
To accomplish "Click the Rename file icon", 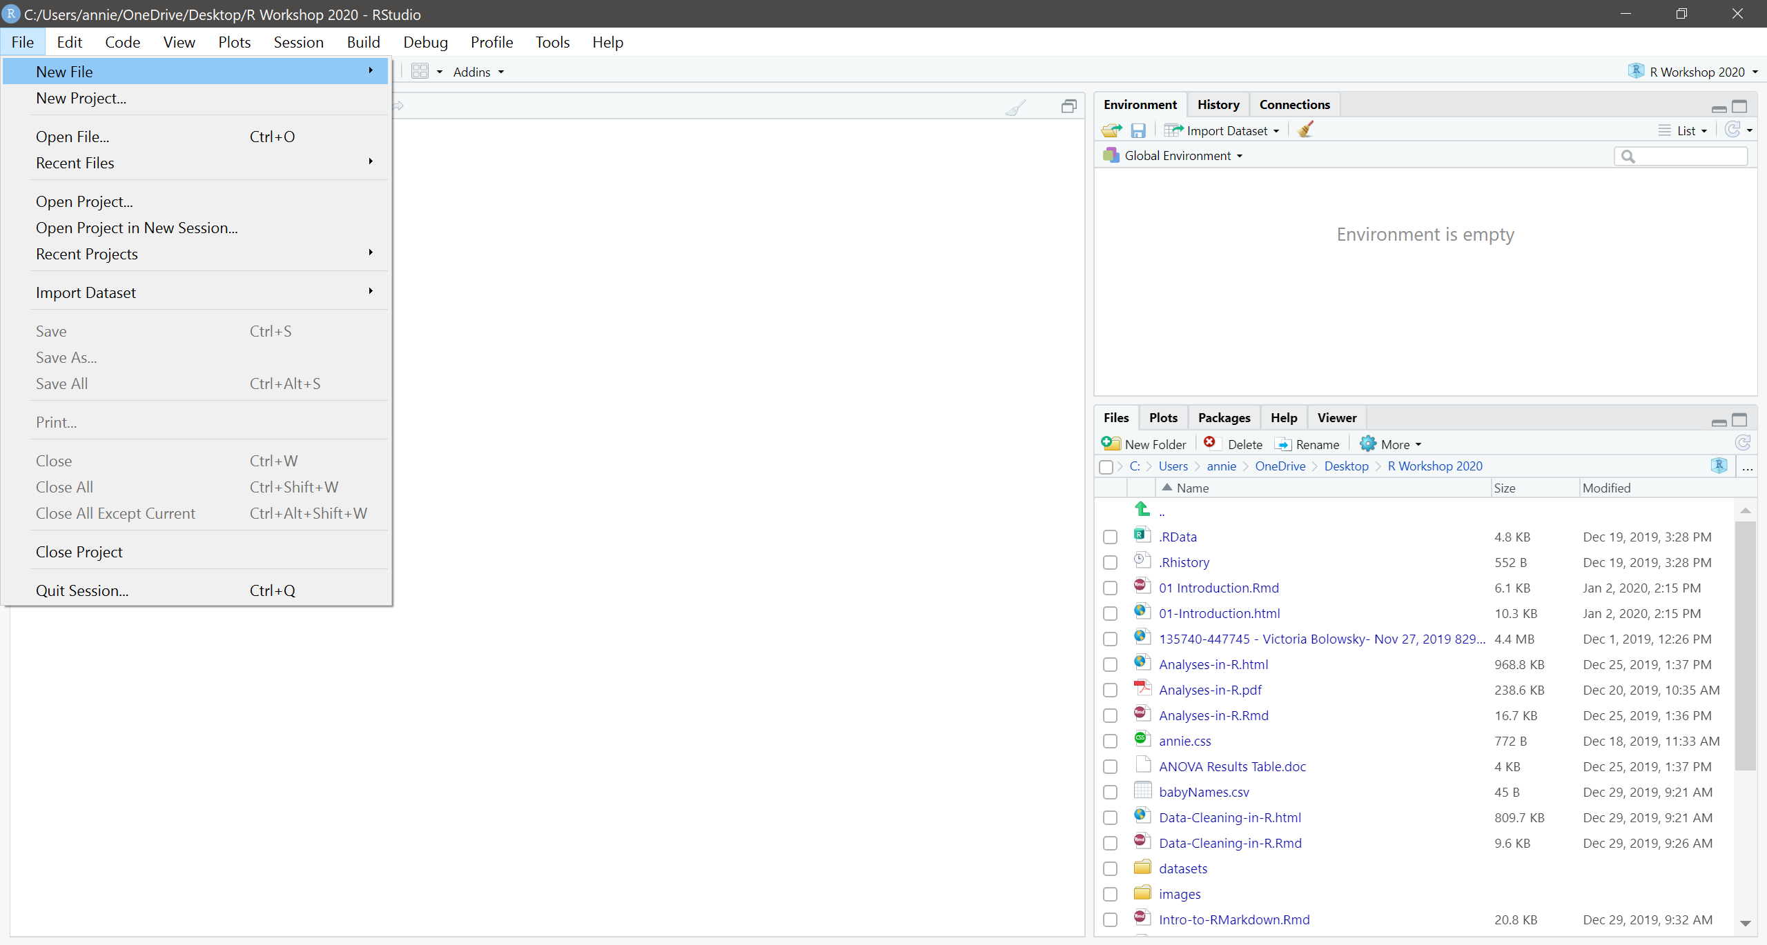I will click(1283, 444).
